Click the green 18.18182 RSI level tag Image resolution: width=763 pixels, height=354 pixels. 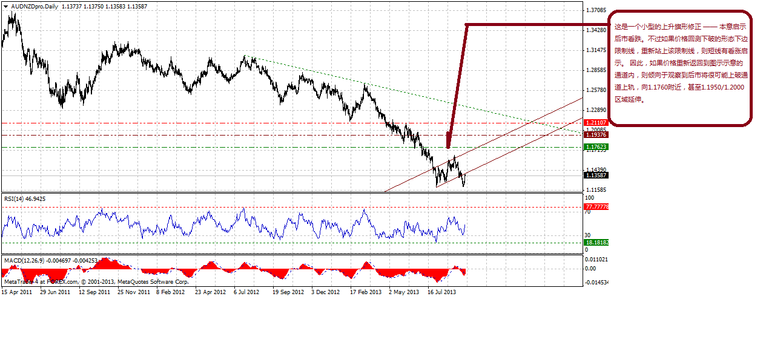point(596,243)
